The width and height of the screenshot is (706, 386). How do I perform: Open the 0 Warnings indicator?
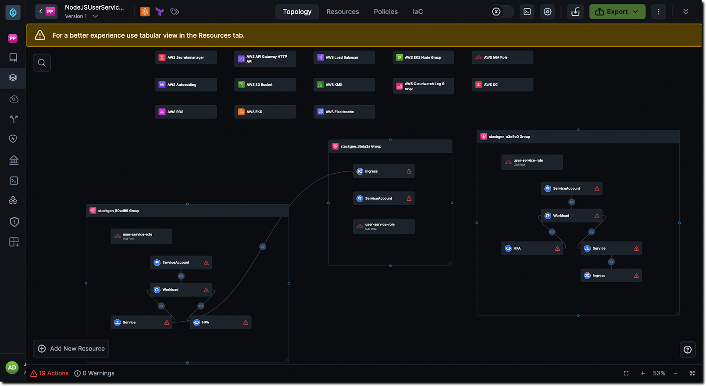point(94,373)
